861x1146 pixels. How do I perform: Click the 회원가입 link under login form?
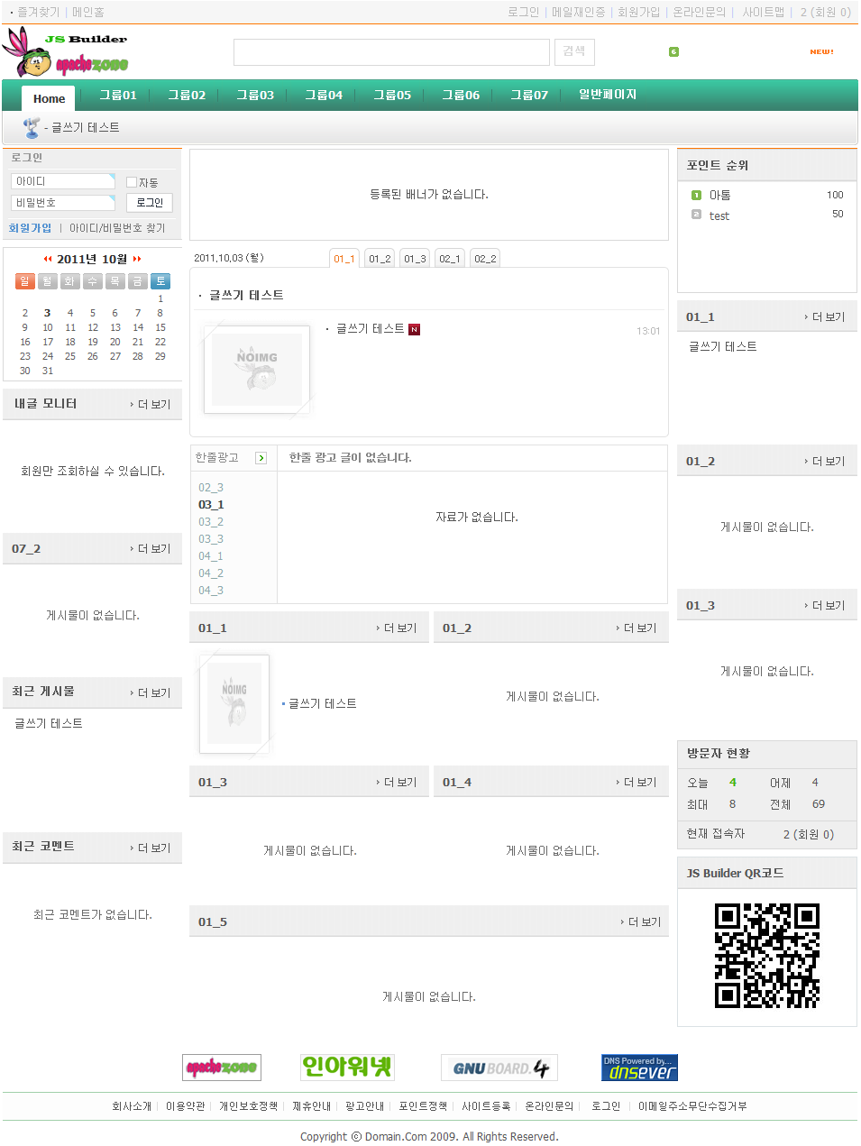pos(30,228)
